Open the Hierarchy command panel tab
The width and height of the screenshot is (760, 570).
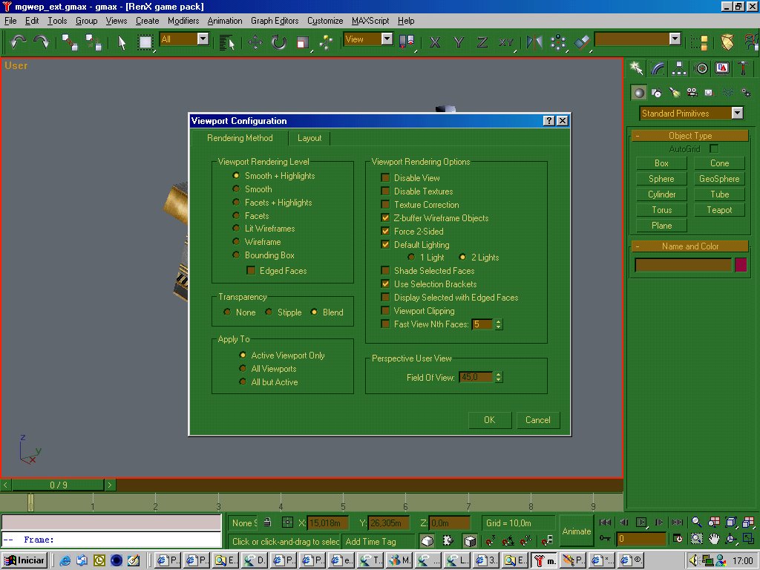point(679,68)
